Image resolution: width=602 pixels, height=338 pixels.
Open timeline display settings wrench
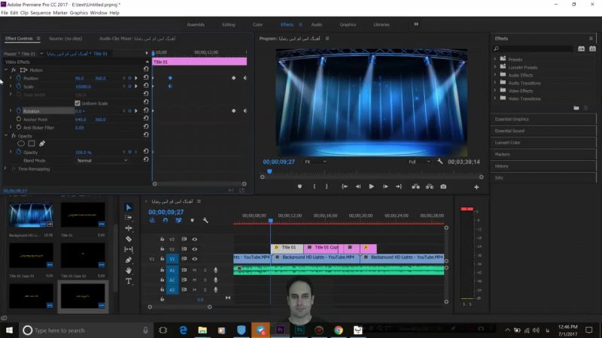[x=205, y=220]
